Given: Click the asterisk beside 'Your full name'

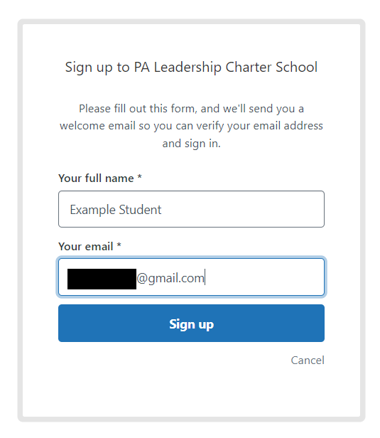Looking at the screenshot, I should coord(139,177).
